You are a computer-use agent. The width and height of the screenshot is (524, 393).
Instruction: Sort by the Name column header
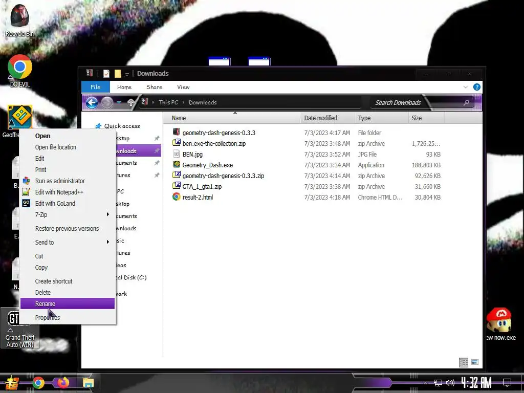[232, 118]
